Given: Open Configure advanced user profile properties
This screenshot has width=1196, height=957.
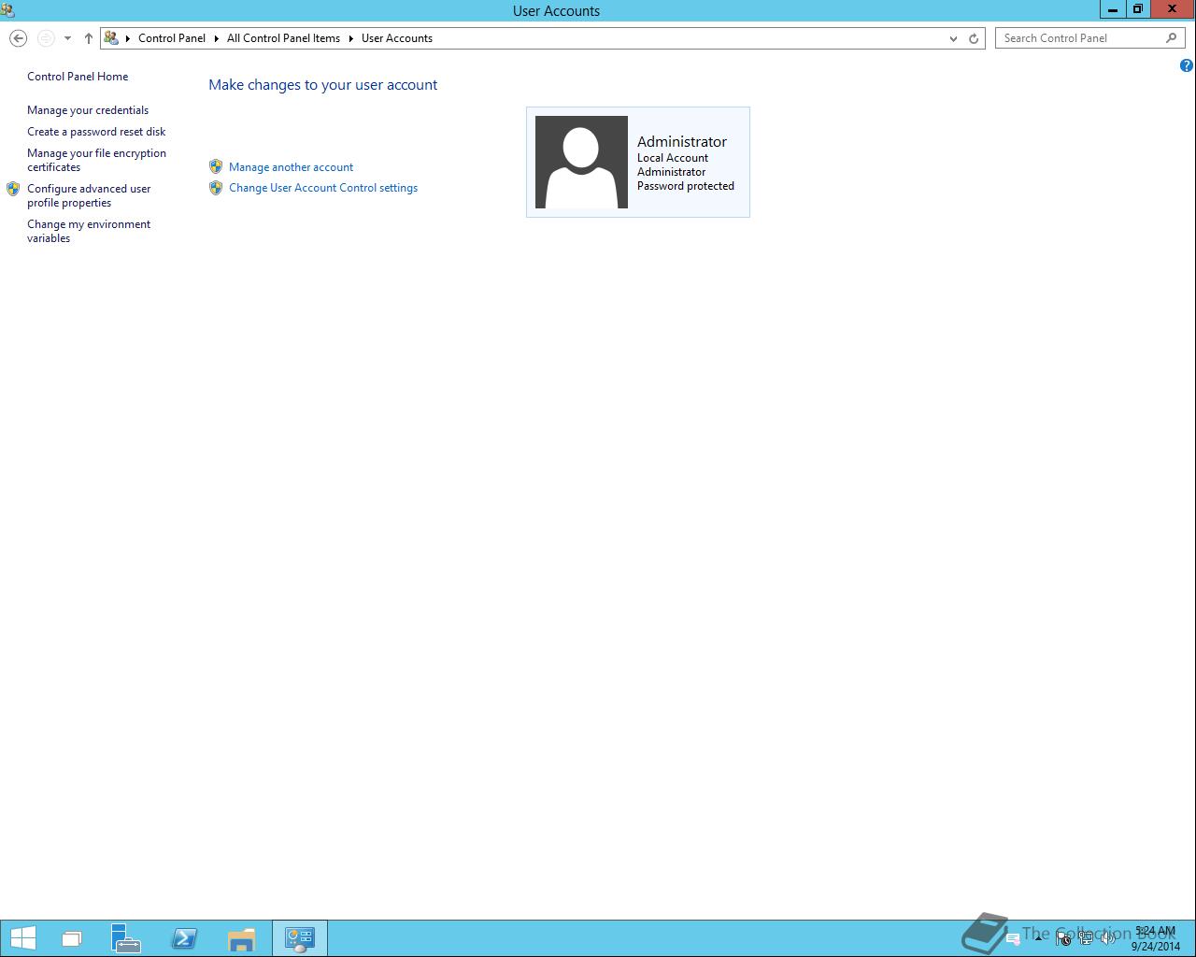Looking at the screenshot, I should click(89, 195).
